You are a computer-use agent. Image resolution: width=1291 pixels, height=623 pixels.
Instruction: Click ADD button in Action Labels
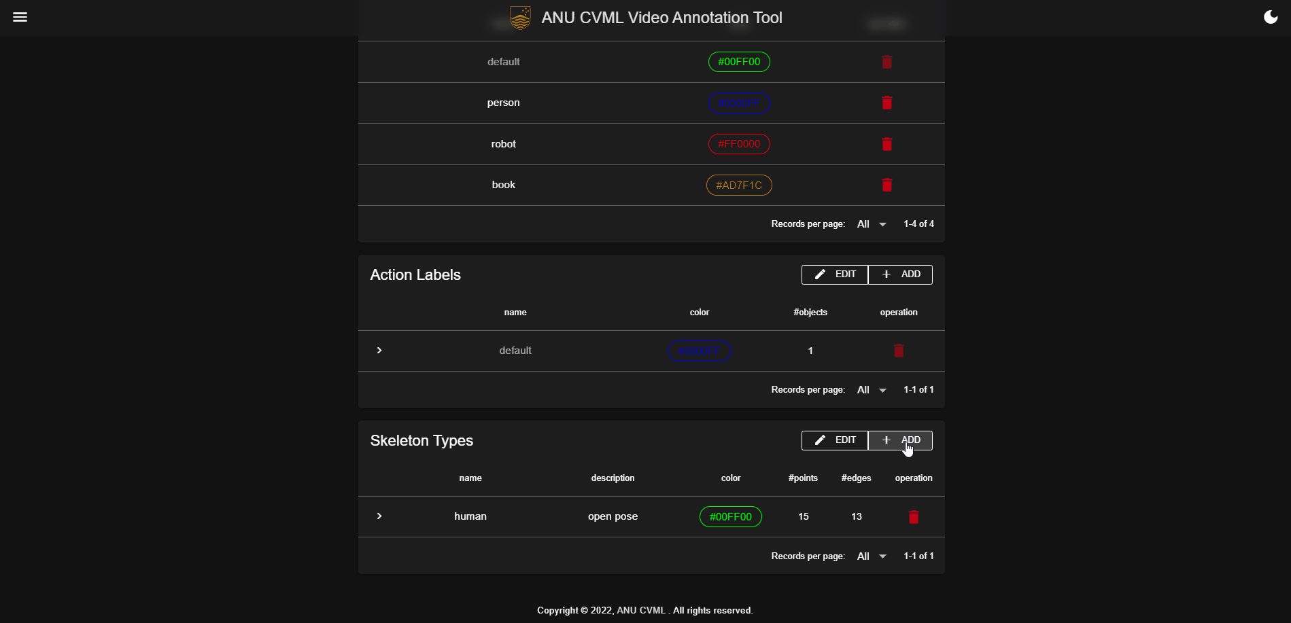[900, 274]
